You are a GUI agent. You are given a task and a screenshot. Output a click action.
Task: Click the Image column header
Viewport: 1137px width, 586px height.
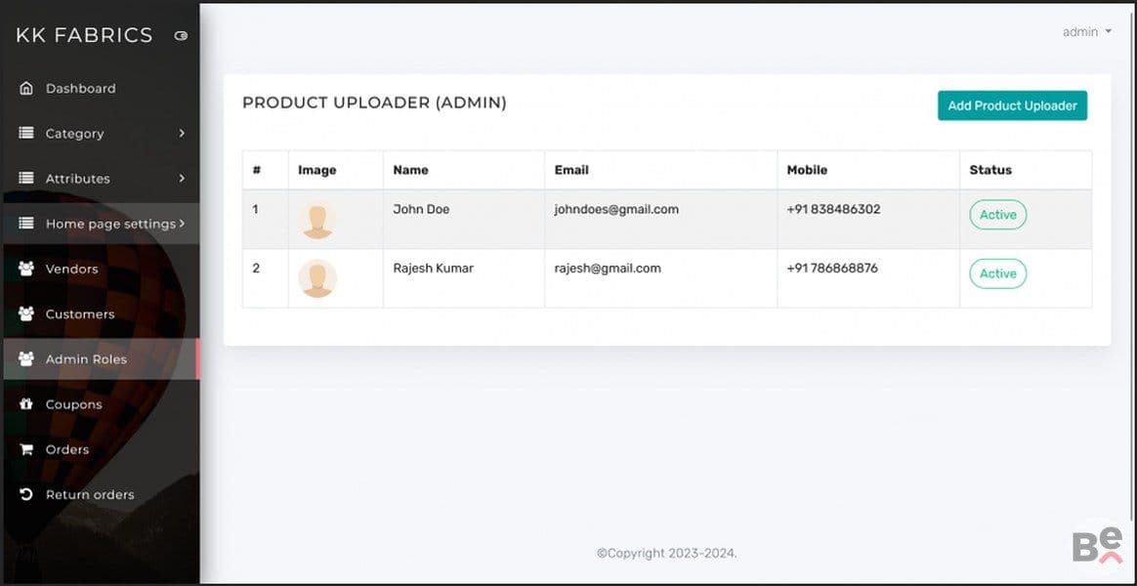coord(316,171)
